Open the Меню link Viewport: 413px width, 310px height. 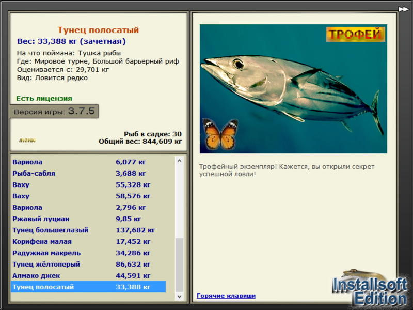click(27, 140)
